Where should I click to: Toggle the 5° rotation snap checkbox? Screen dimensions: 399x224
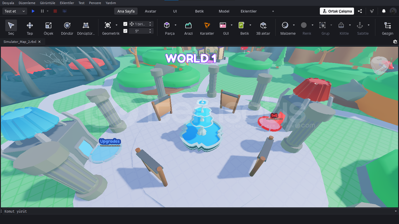pos(125,31)
